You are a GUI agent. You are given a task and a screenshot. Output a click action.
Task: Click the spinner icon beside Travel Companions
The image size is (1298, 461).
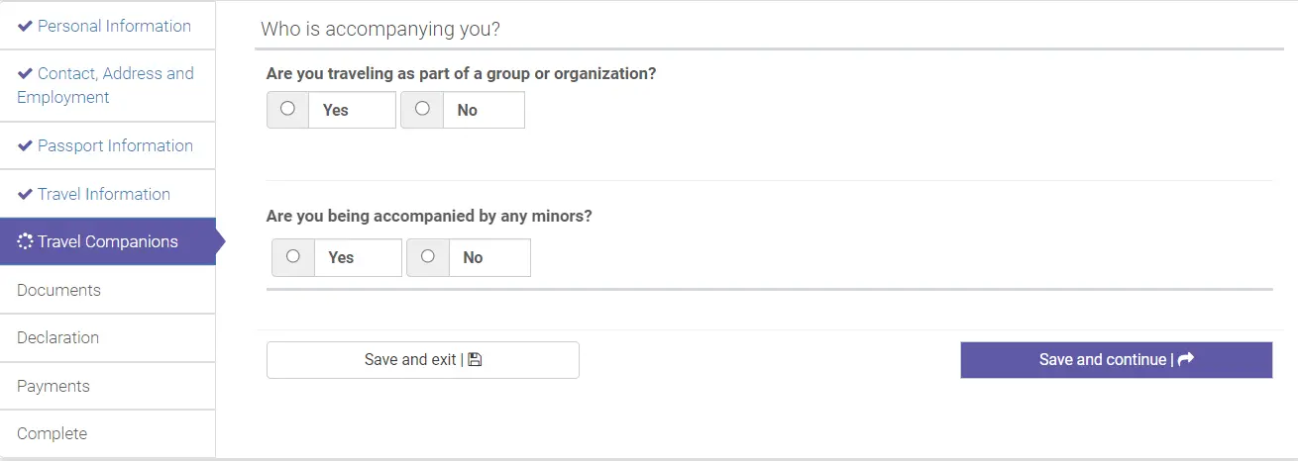[25, 241]
